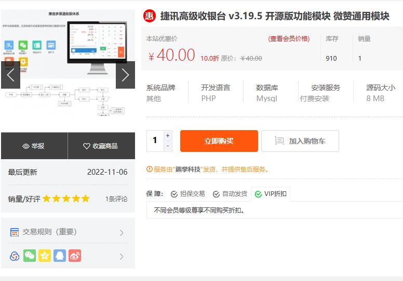Click the 2022-11-06 last update date

tap(107, 172)
